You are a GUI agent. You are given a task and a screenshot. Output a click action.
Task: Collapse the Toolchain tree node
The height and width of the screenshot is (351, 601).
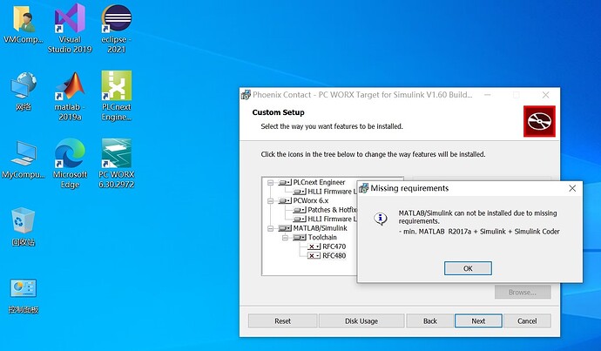coord(285,238)
